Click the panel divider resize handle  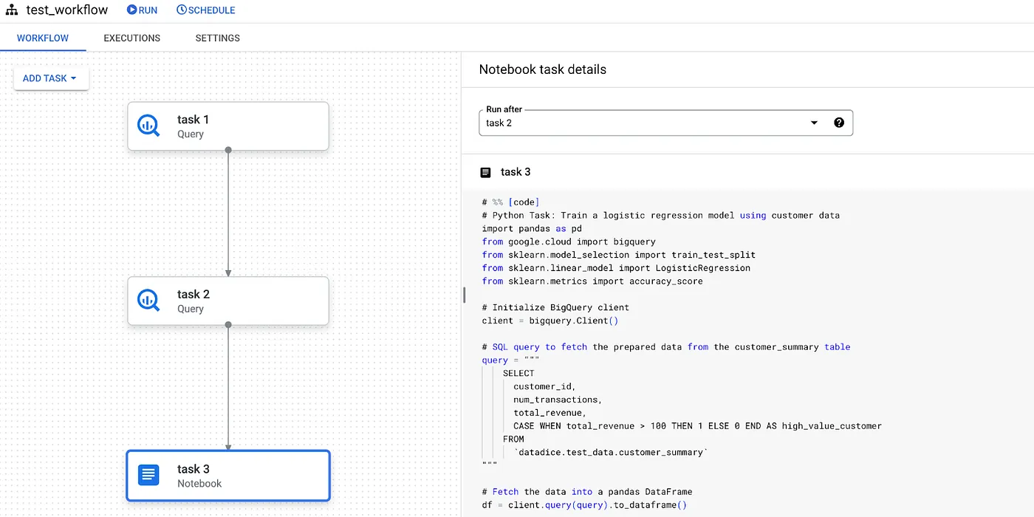click(464, 295)
